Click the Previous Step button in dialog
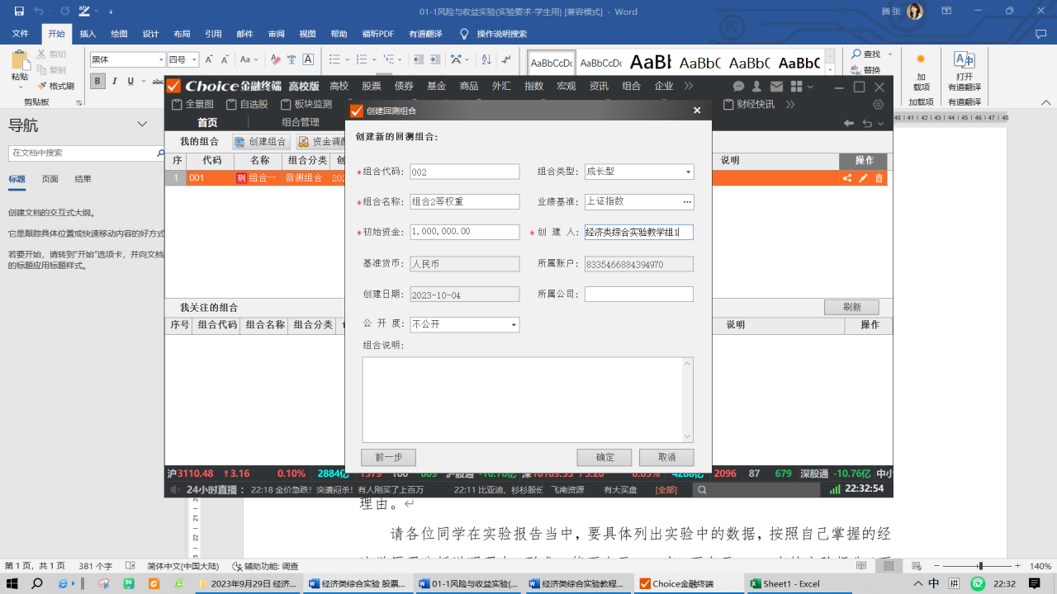 (x=388, y=457)
